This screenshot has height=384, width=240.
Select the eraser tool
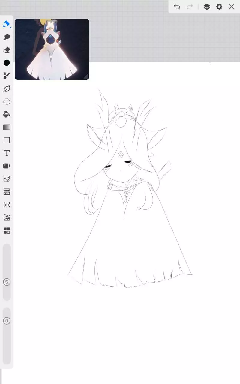(7, 50)
